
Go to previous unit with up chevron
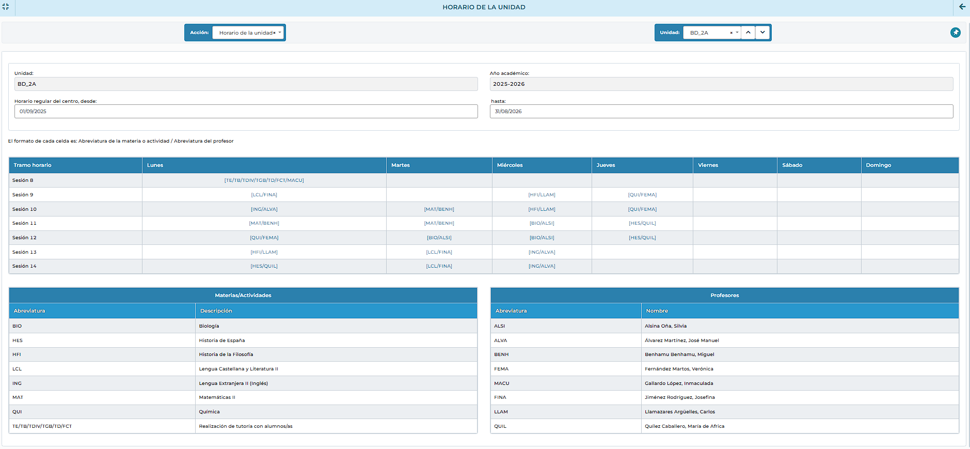[748, 33]
